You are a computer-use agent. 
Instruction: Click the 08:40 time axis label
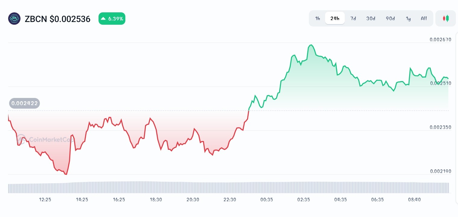(414, 200)
